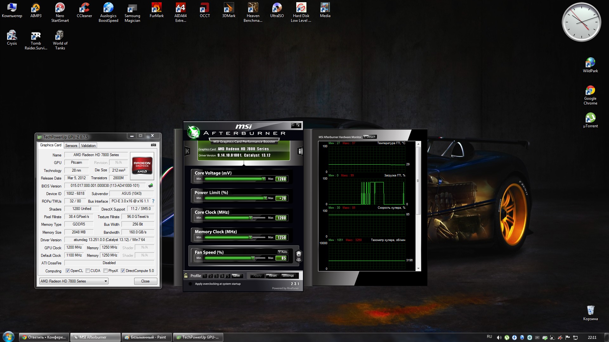Switch to the Sensors tab
609x342 pixels.
point(71,146)
